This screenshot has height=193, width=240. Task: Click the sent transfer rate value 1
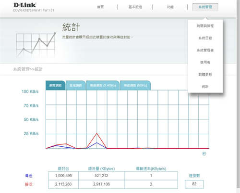[151, 176]
